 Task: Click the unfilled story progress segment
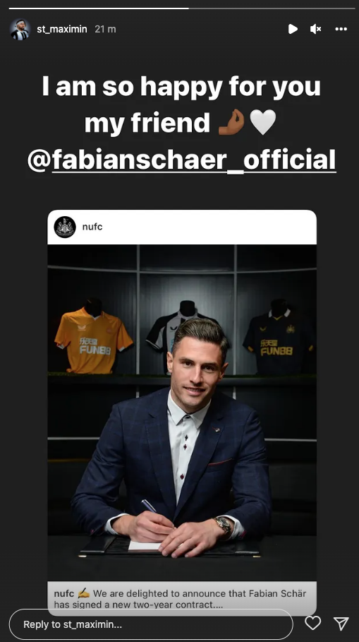pos(272,8)
